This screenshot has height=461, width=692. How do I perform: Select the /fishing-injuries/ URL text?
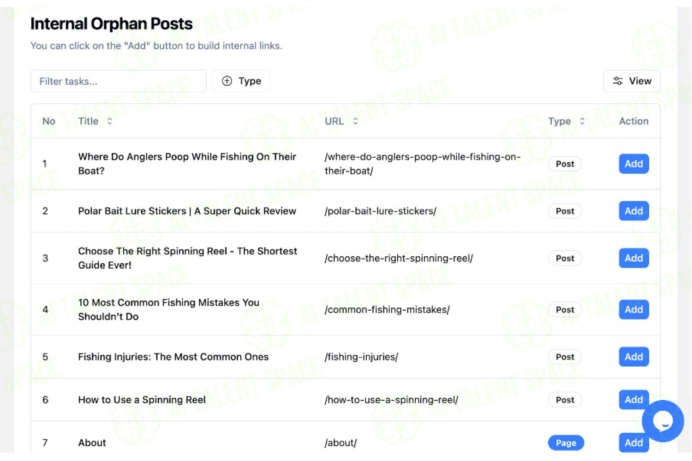(x=361, y=357)
